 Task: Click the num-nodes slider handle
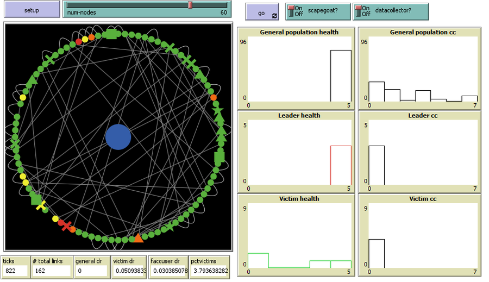[x=190, y=5]
